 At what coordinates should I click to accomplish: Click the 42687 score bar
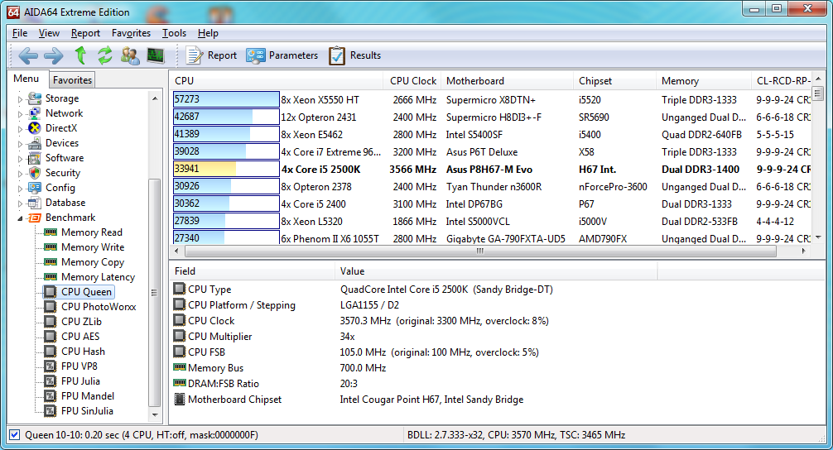(x=226, y=117)
